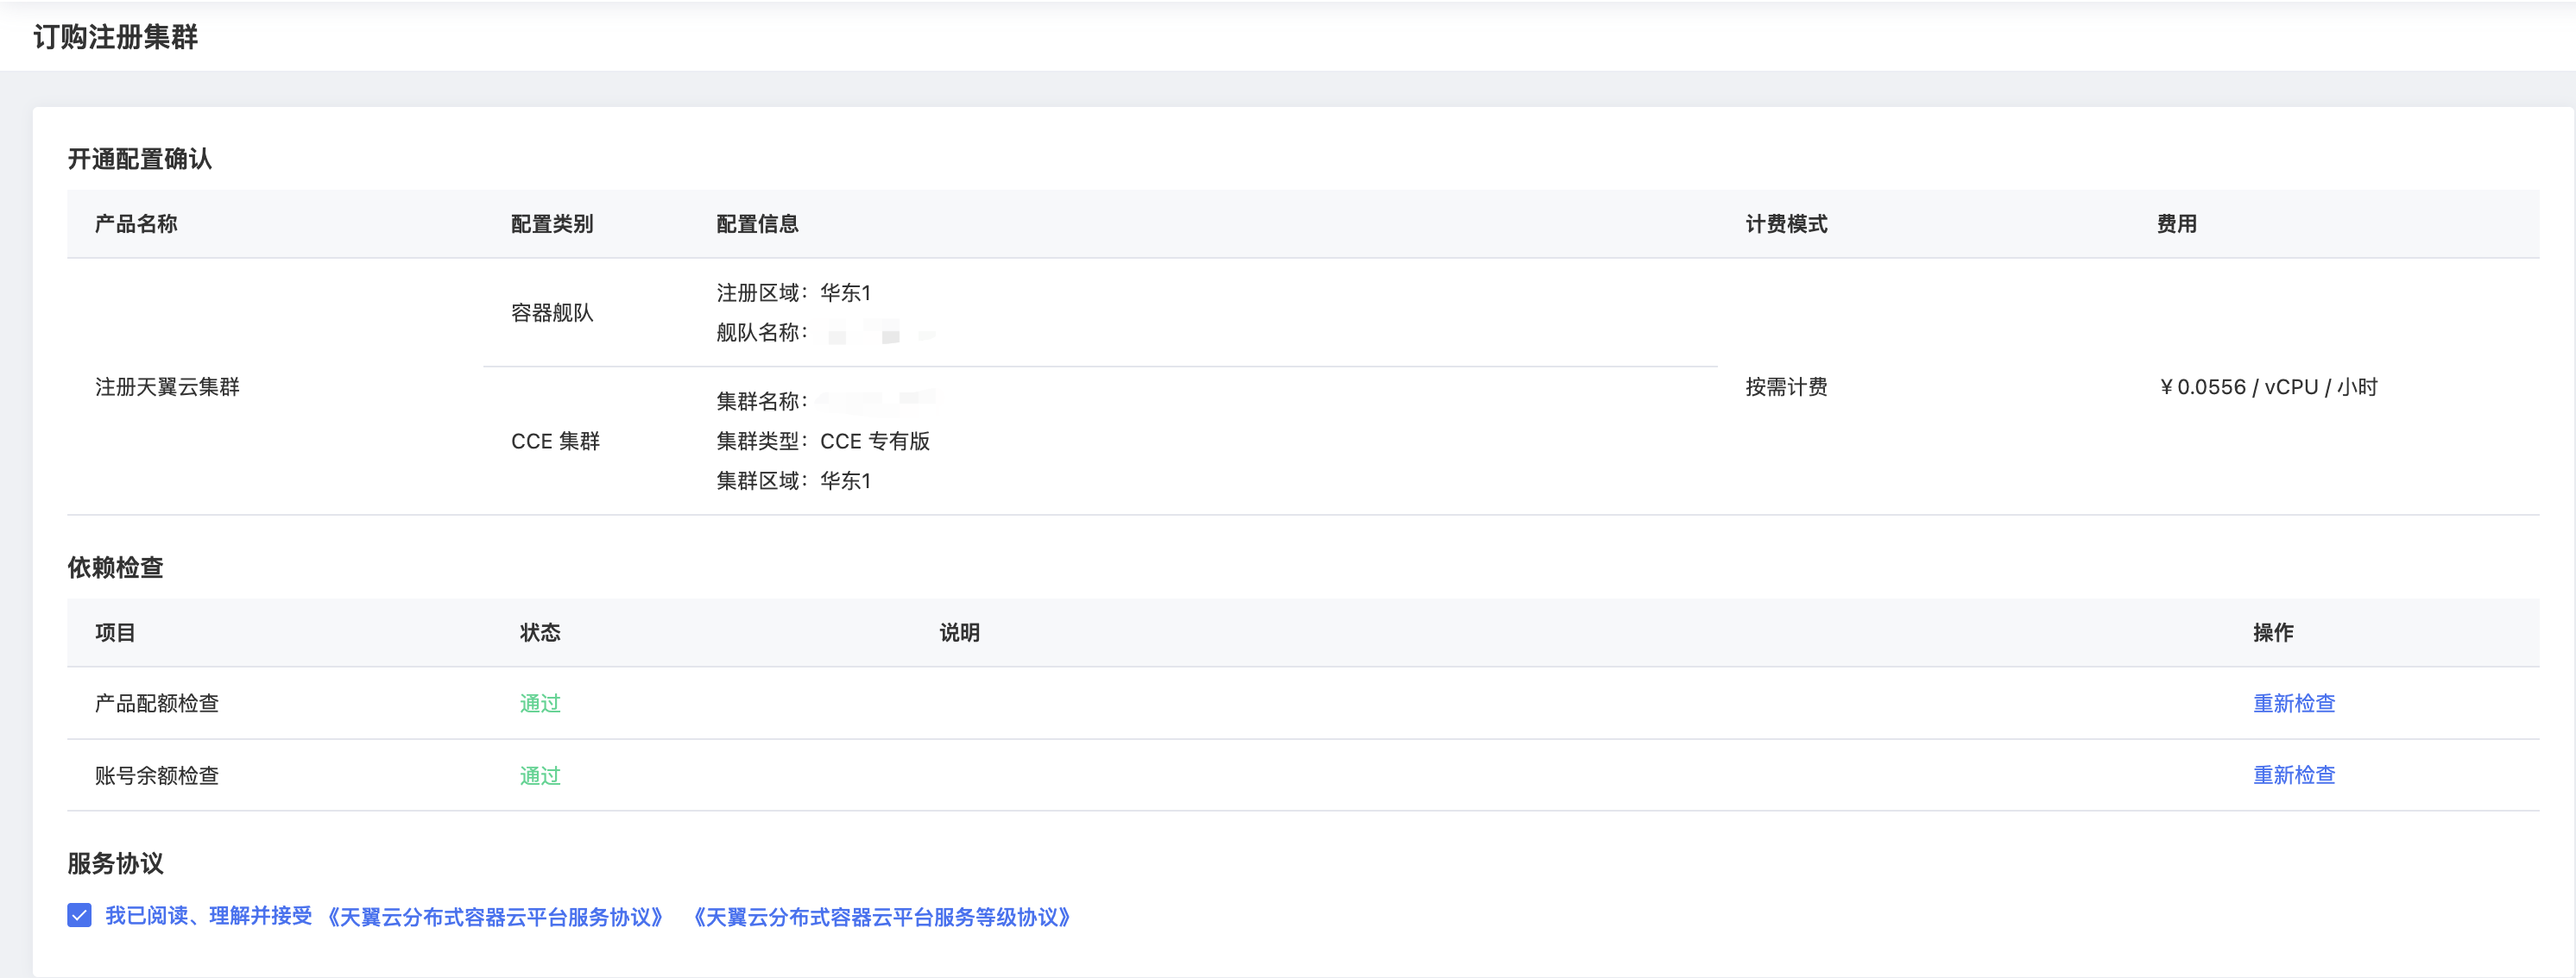Open 《天翼云分布式容器云平台服务等级协议》 link

coord(881,916)
